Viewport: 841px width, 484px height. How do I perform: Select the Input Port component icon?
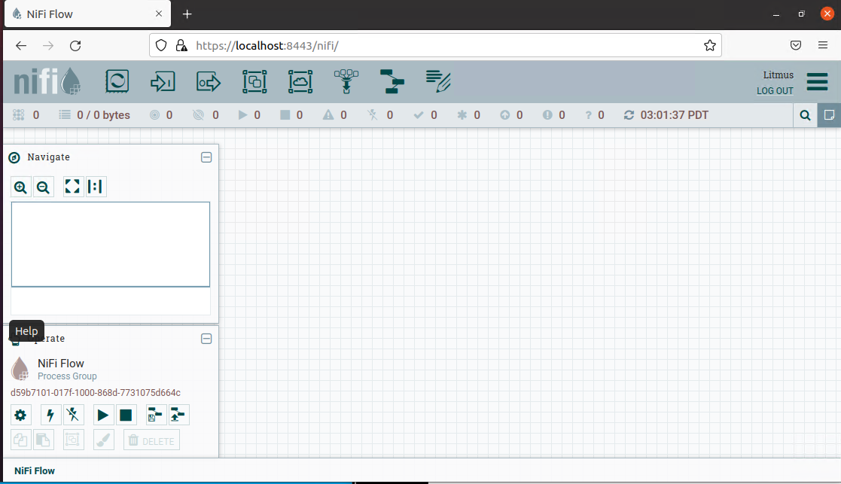click(x=163, y=81)
